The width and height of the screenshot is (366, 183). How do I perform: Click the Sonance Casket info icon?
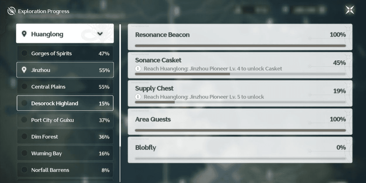coord(138,69)
